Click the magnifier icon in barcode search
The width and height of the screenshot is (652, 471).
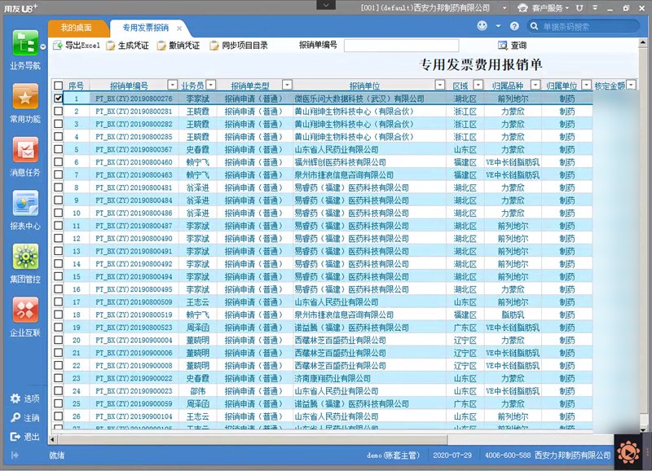(x=535, y=26)
